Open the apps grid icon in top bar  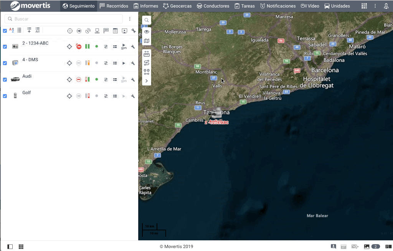coord(364,6)
